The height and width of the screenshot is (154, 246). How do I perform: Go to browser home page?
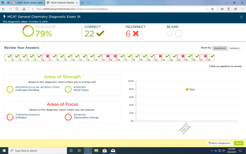click(x=24, y=9)
